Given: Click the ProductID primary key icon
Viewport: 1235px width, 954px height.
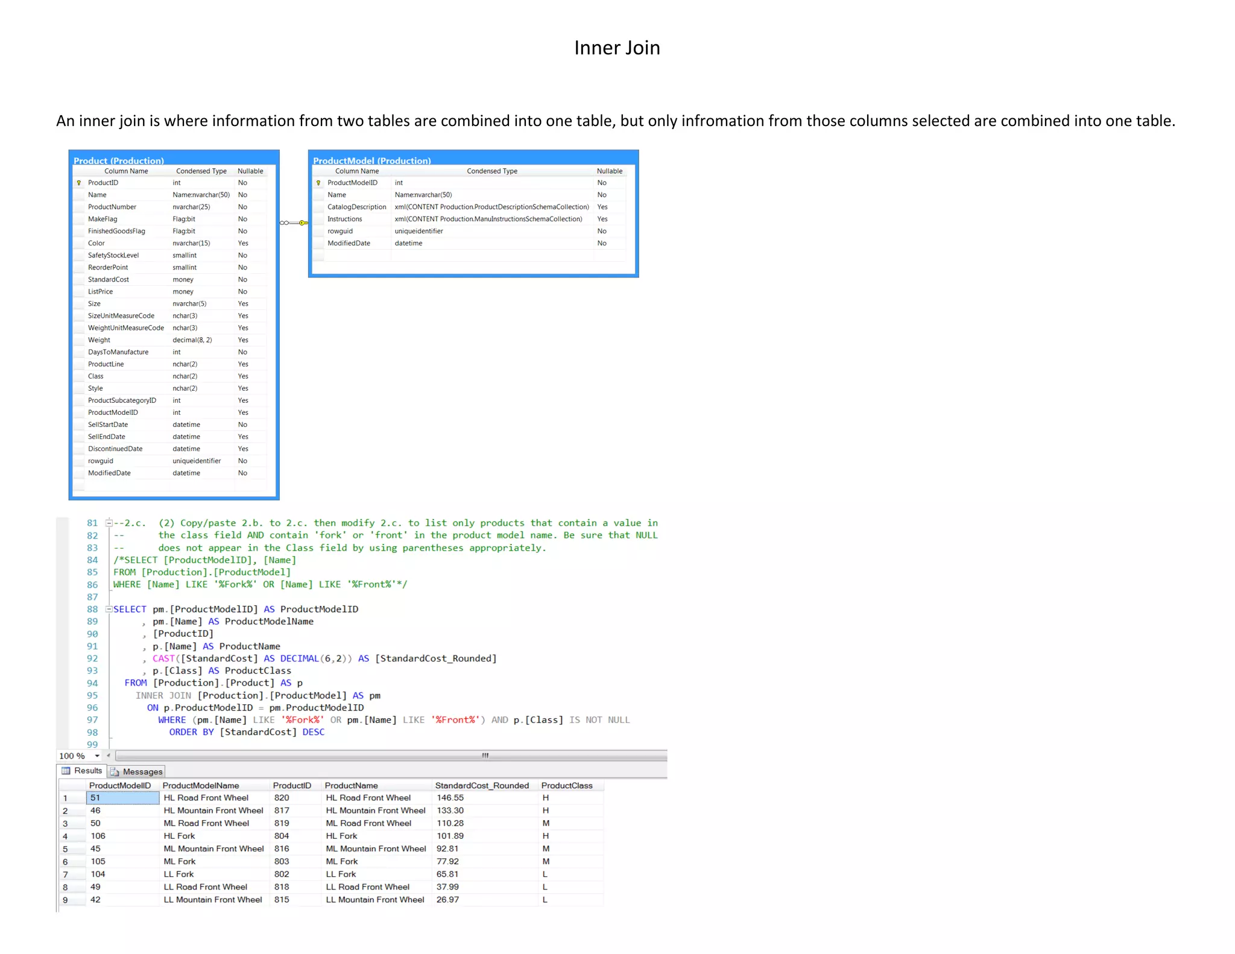Looking at the screenshot, I should [79, 183].
